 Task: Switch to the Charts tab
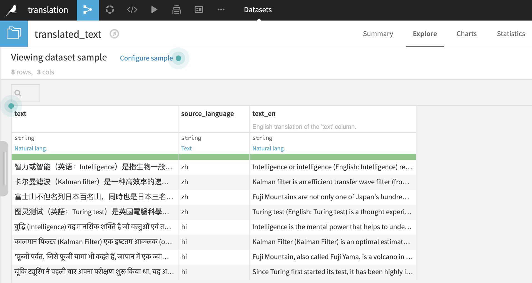point(466,34)
